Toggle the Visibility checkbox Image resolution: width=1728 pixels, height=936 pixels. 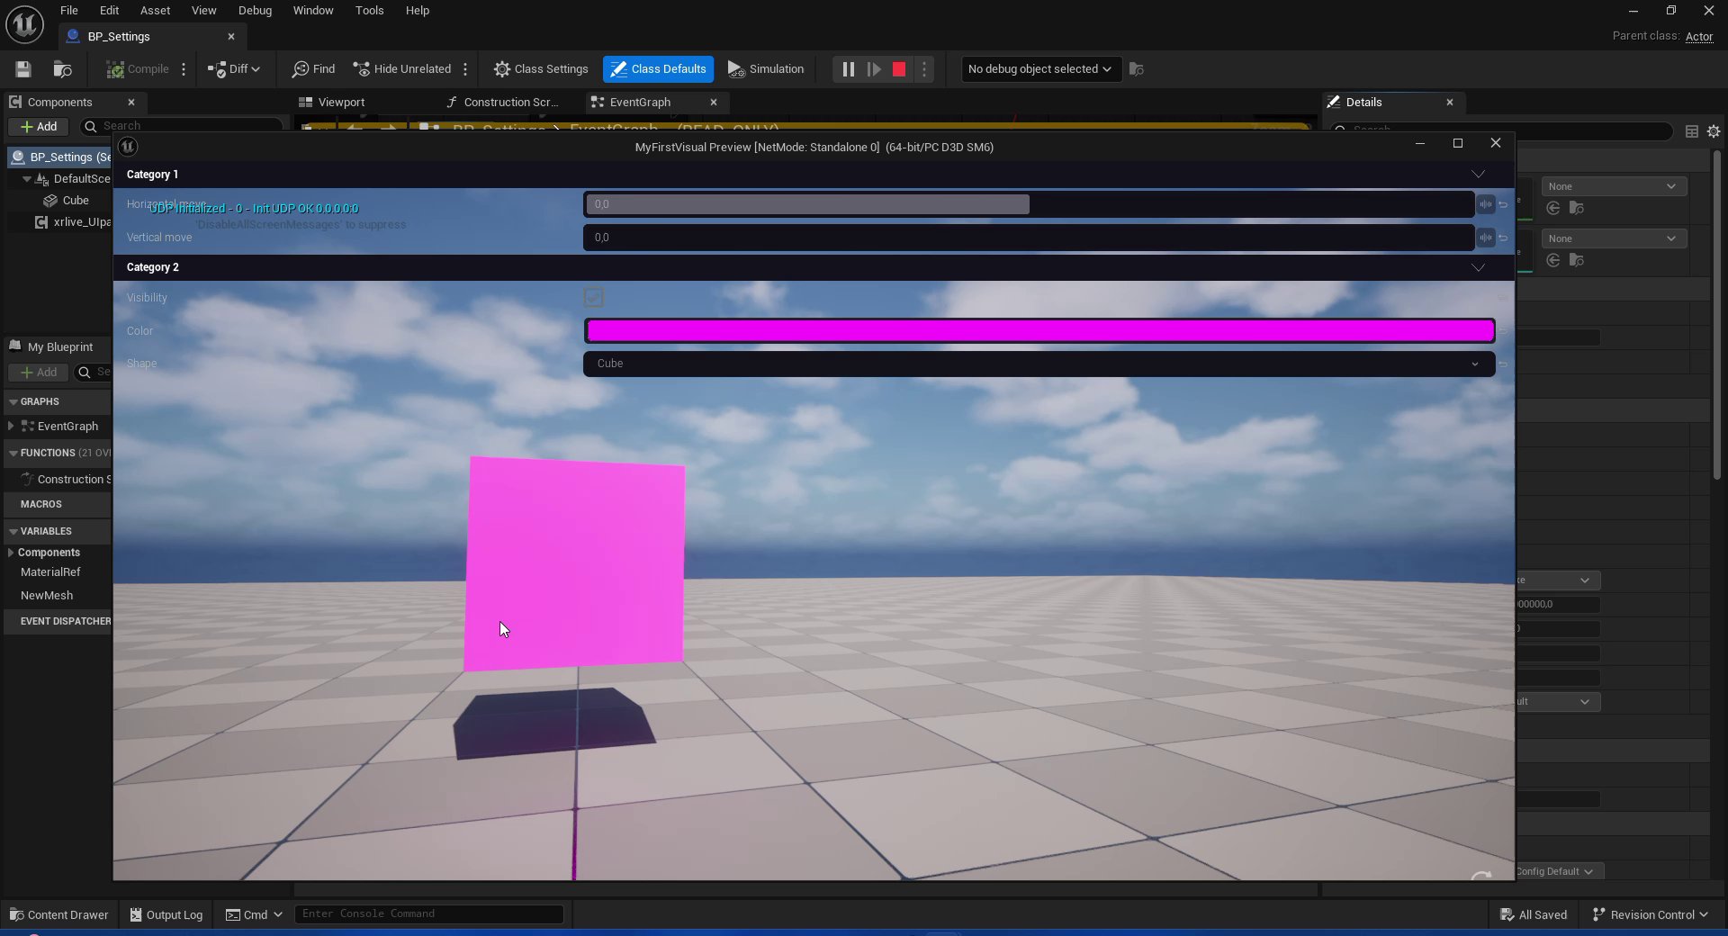point(593,298)
